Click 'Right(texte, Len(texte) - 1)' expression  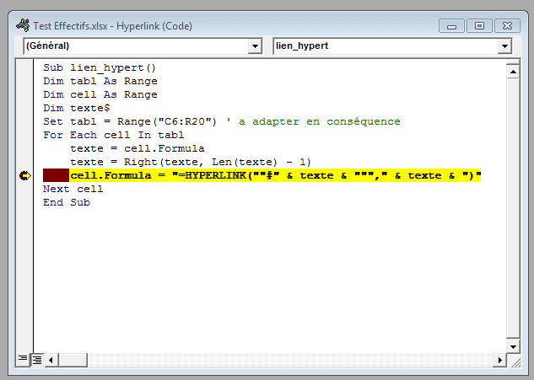[218, 162]
